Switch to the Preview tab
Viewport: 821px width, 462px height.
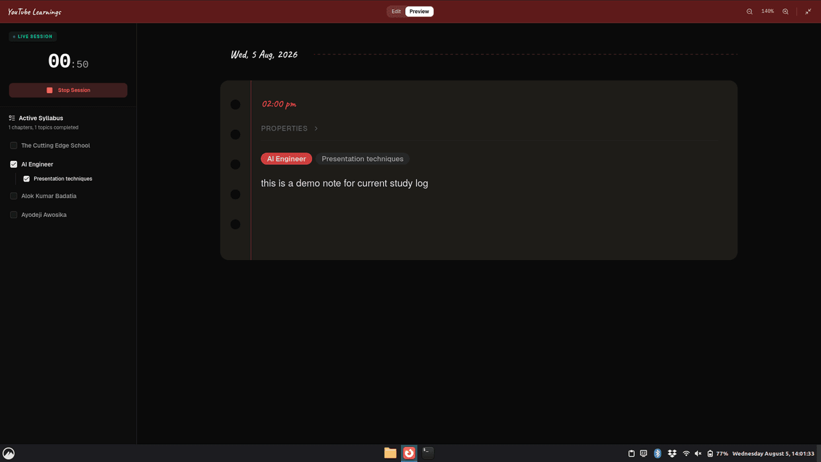[419, 12]
